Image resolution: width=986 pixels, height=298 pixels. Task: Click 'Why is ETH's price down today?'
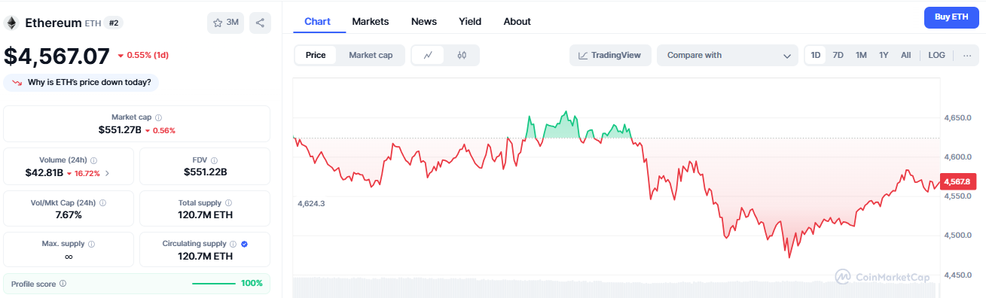pos(81,82)
